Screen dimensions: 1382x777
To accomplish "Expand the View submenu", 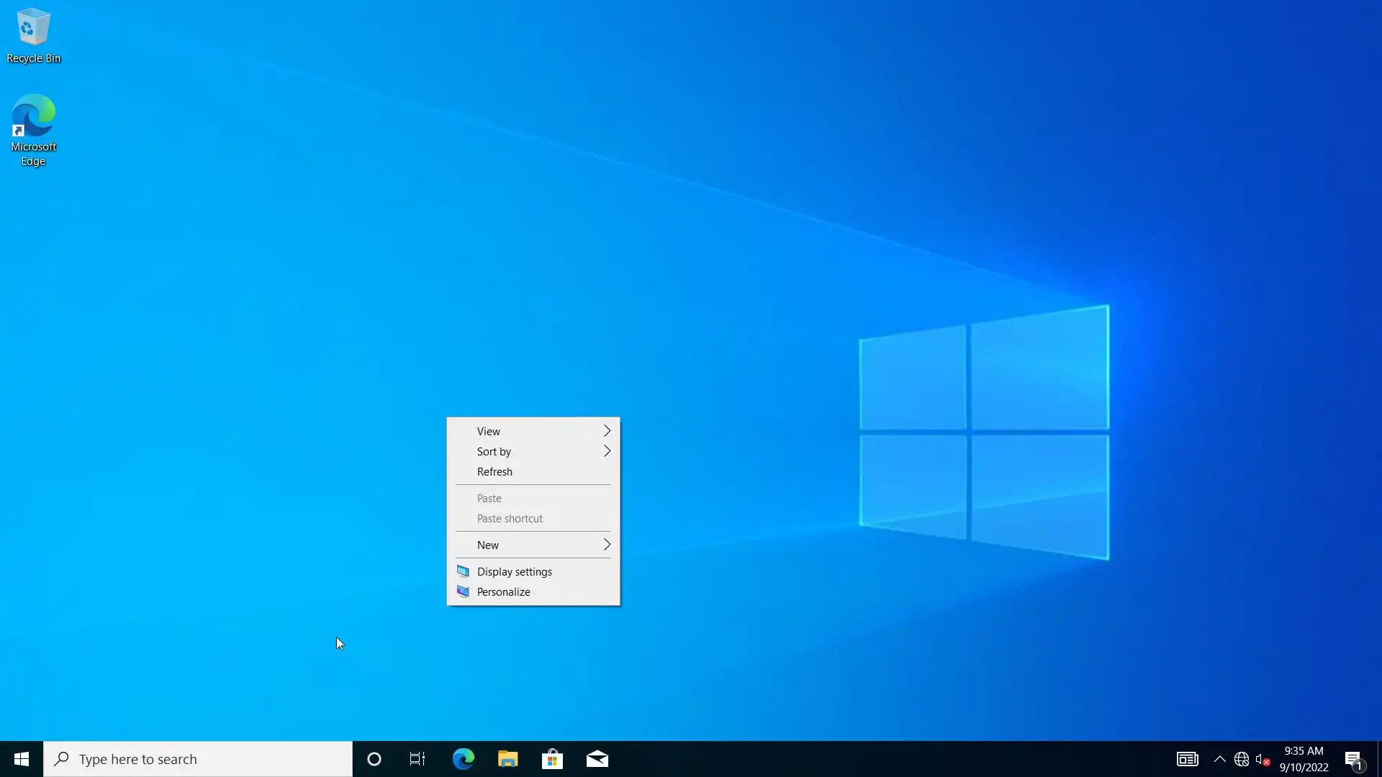I will coord(533,431).
